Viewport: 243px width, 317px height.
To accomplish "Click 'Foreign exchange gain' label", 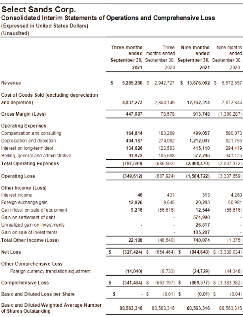I will pos(24,202).
